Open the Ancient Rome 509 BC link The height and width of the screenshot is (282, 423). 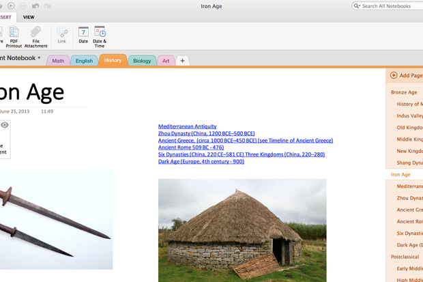click(191, 147)
